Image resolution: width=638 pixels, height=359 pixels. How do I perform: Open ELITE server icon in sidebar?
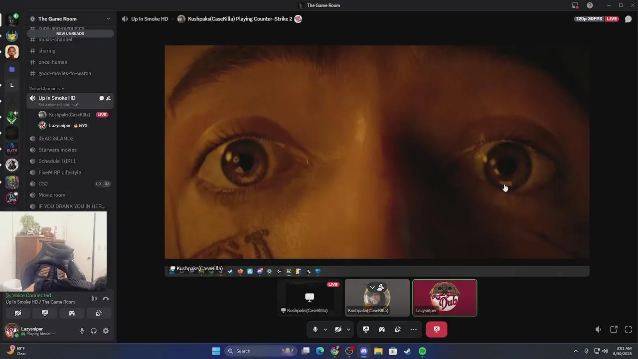[12, 149]
